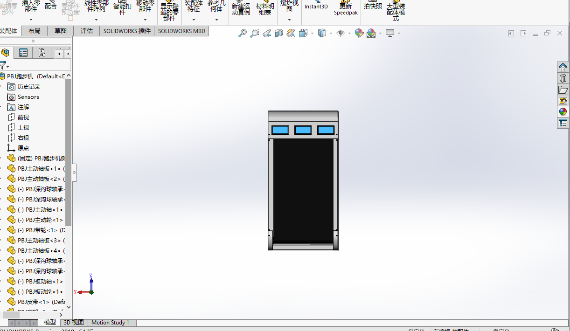Open dropdown under 爆炸视图
Viewport: 570px width, 331px height.
[289, 20]
